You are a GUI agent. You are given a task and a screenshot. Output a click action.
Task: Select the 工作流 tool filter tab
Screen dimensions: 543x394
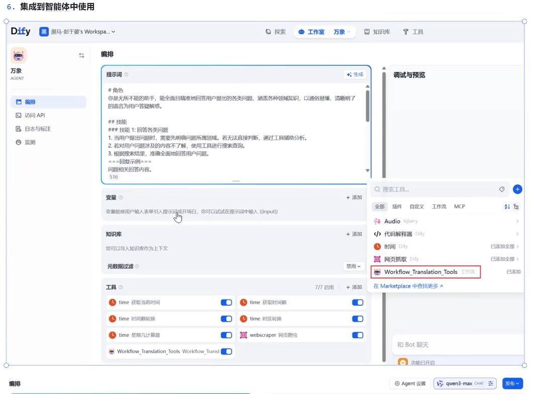point(439,207)
